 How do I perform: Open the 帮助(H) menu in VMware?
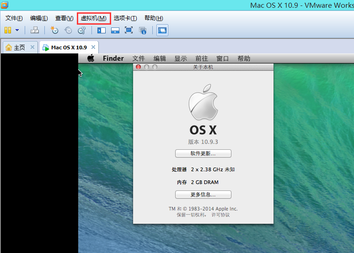pyautogui.click(x=154, y=18)
